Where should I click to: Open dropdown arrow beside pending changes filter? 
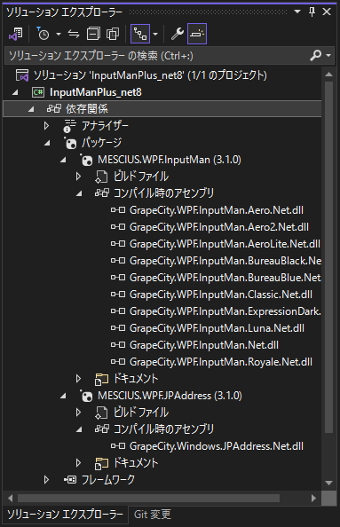[x=59, y=34]
